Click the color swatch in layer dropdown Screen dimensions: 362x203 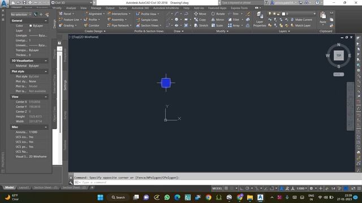283,14
